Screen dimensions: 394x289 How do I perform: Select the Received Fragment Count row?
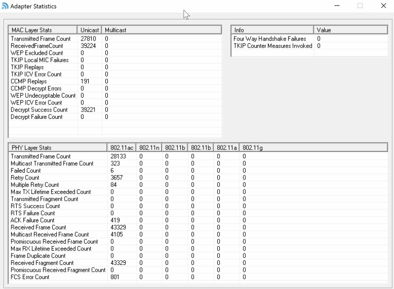(x=198, y=263)
